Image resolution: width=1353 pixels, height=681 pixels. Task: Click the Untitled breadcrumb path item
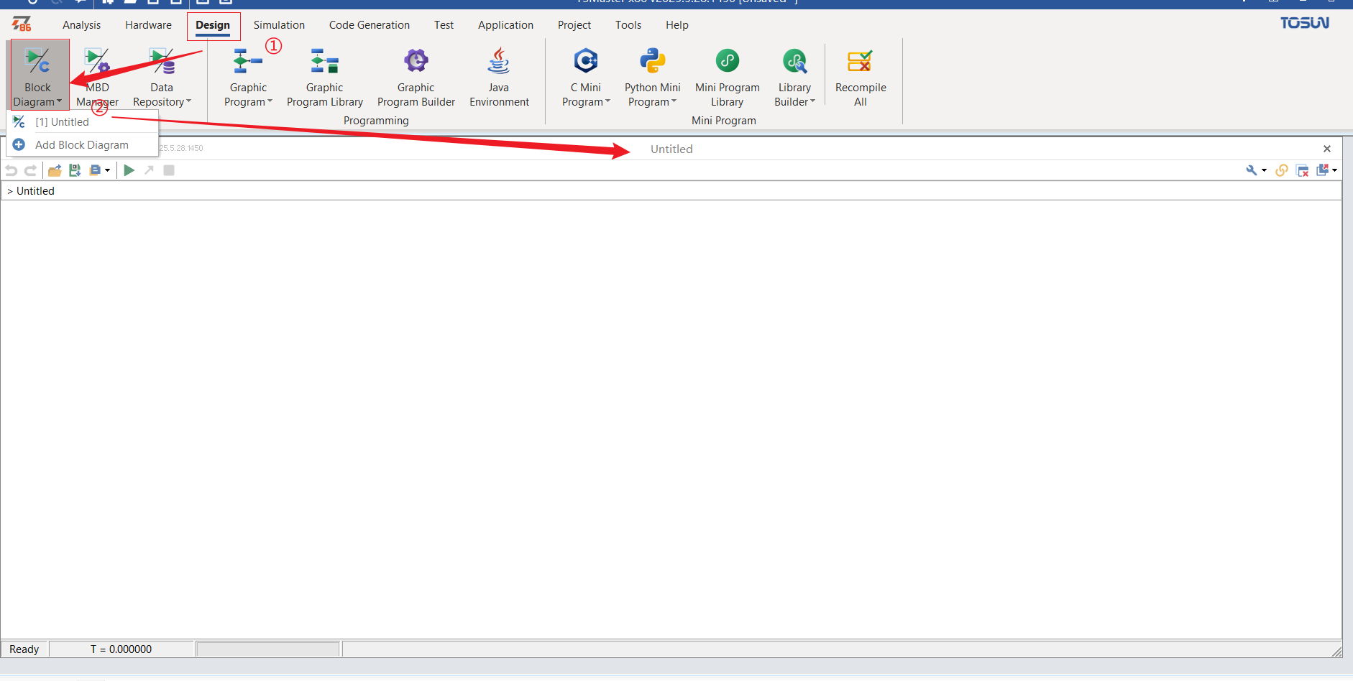(35, 191)
